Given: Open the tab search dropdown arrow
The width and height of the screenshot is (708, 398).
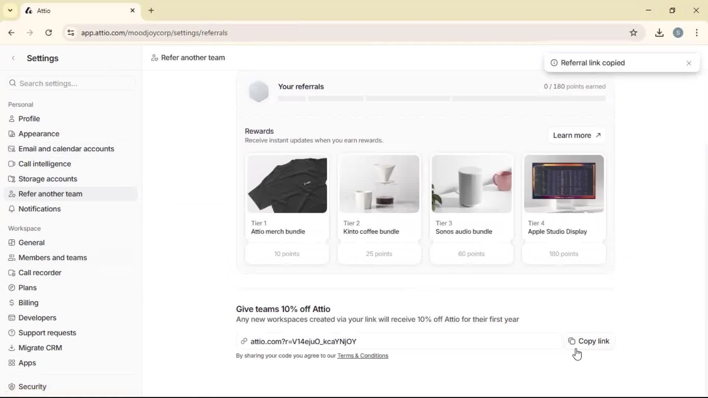Looking at the screenshot, I should pos(10,10).
